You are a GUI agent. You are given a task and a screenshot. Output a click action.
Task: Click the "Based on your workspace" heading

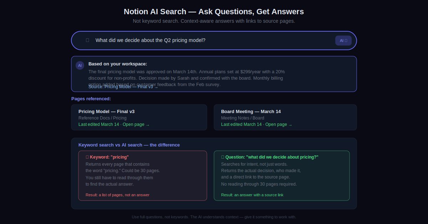point(118,64)
